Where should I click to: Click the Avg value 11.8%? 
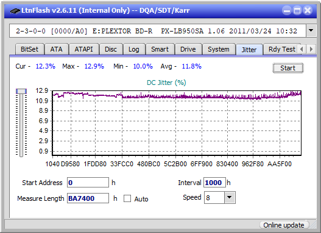coord(192,66)
